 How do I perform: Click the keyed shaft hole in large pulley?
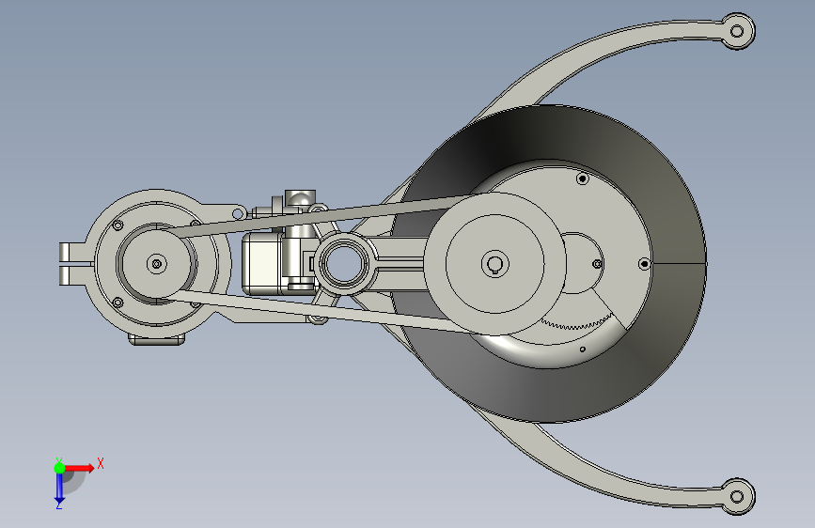point(494,264)
